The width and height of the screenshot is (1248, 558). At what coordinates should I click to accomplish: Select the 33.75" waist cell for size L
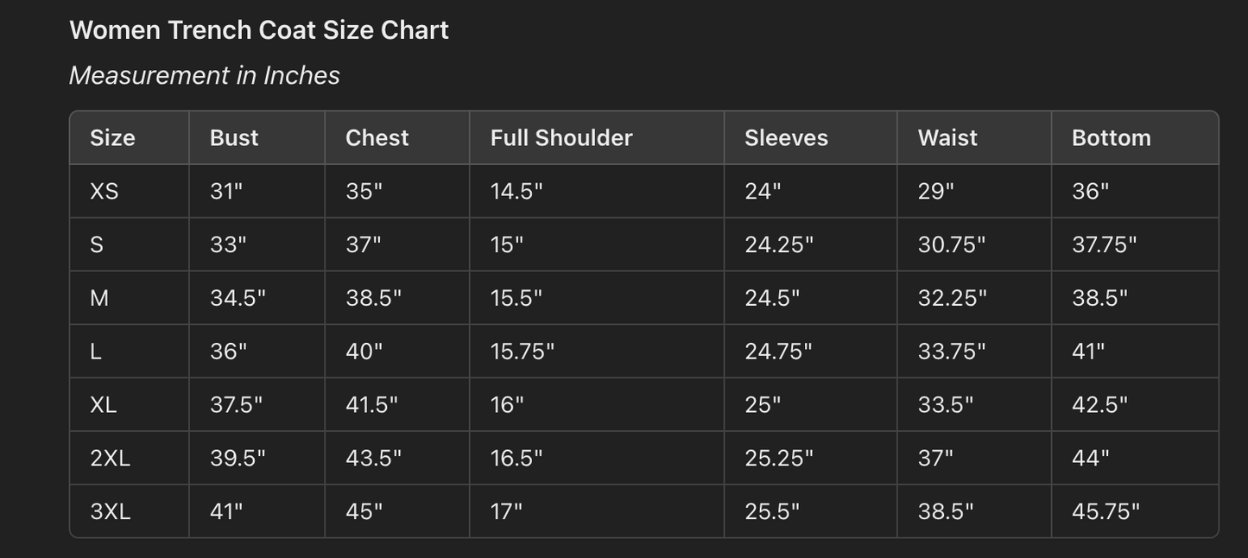(x=952, y=352)
